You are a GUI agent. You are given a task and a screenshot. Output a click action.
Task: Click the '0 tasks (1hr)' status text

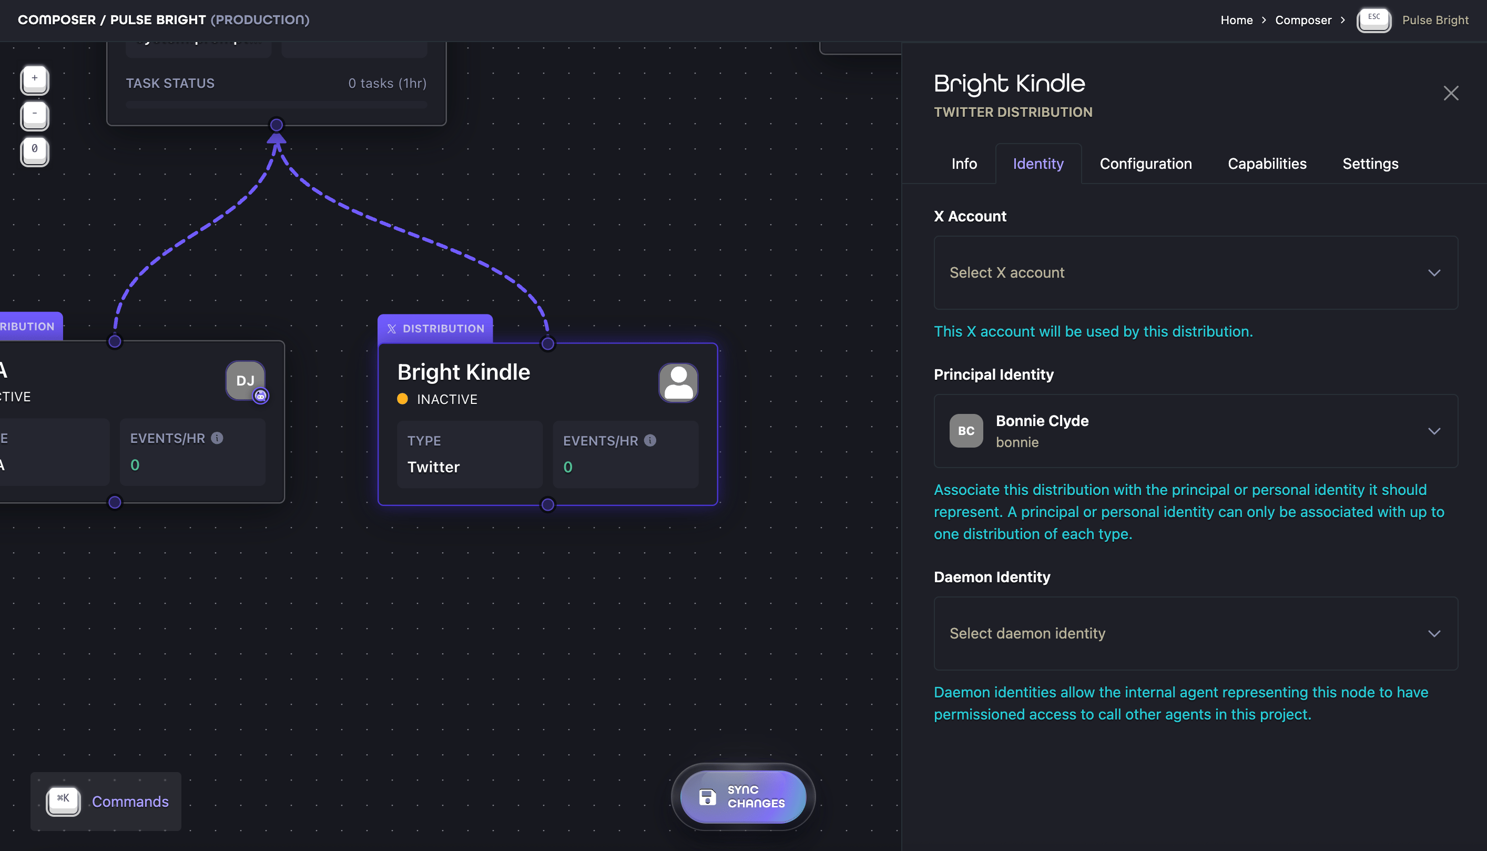tap(388, 83)
